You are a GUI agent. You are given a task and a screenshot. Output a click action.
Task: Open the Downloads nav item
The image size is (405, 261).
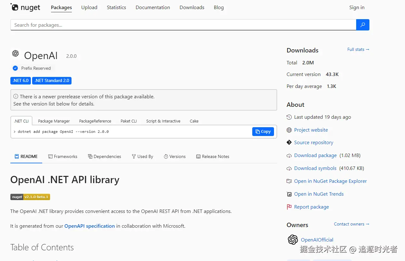tap(192, 8)
